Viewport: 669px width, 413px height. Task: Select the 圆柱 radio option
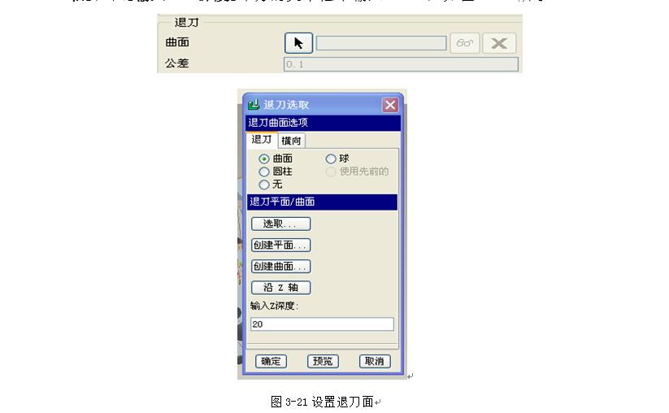click(x=264, y=172)
